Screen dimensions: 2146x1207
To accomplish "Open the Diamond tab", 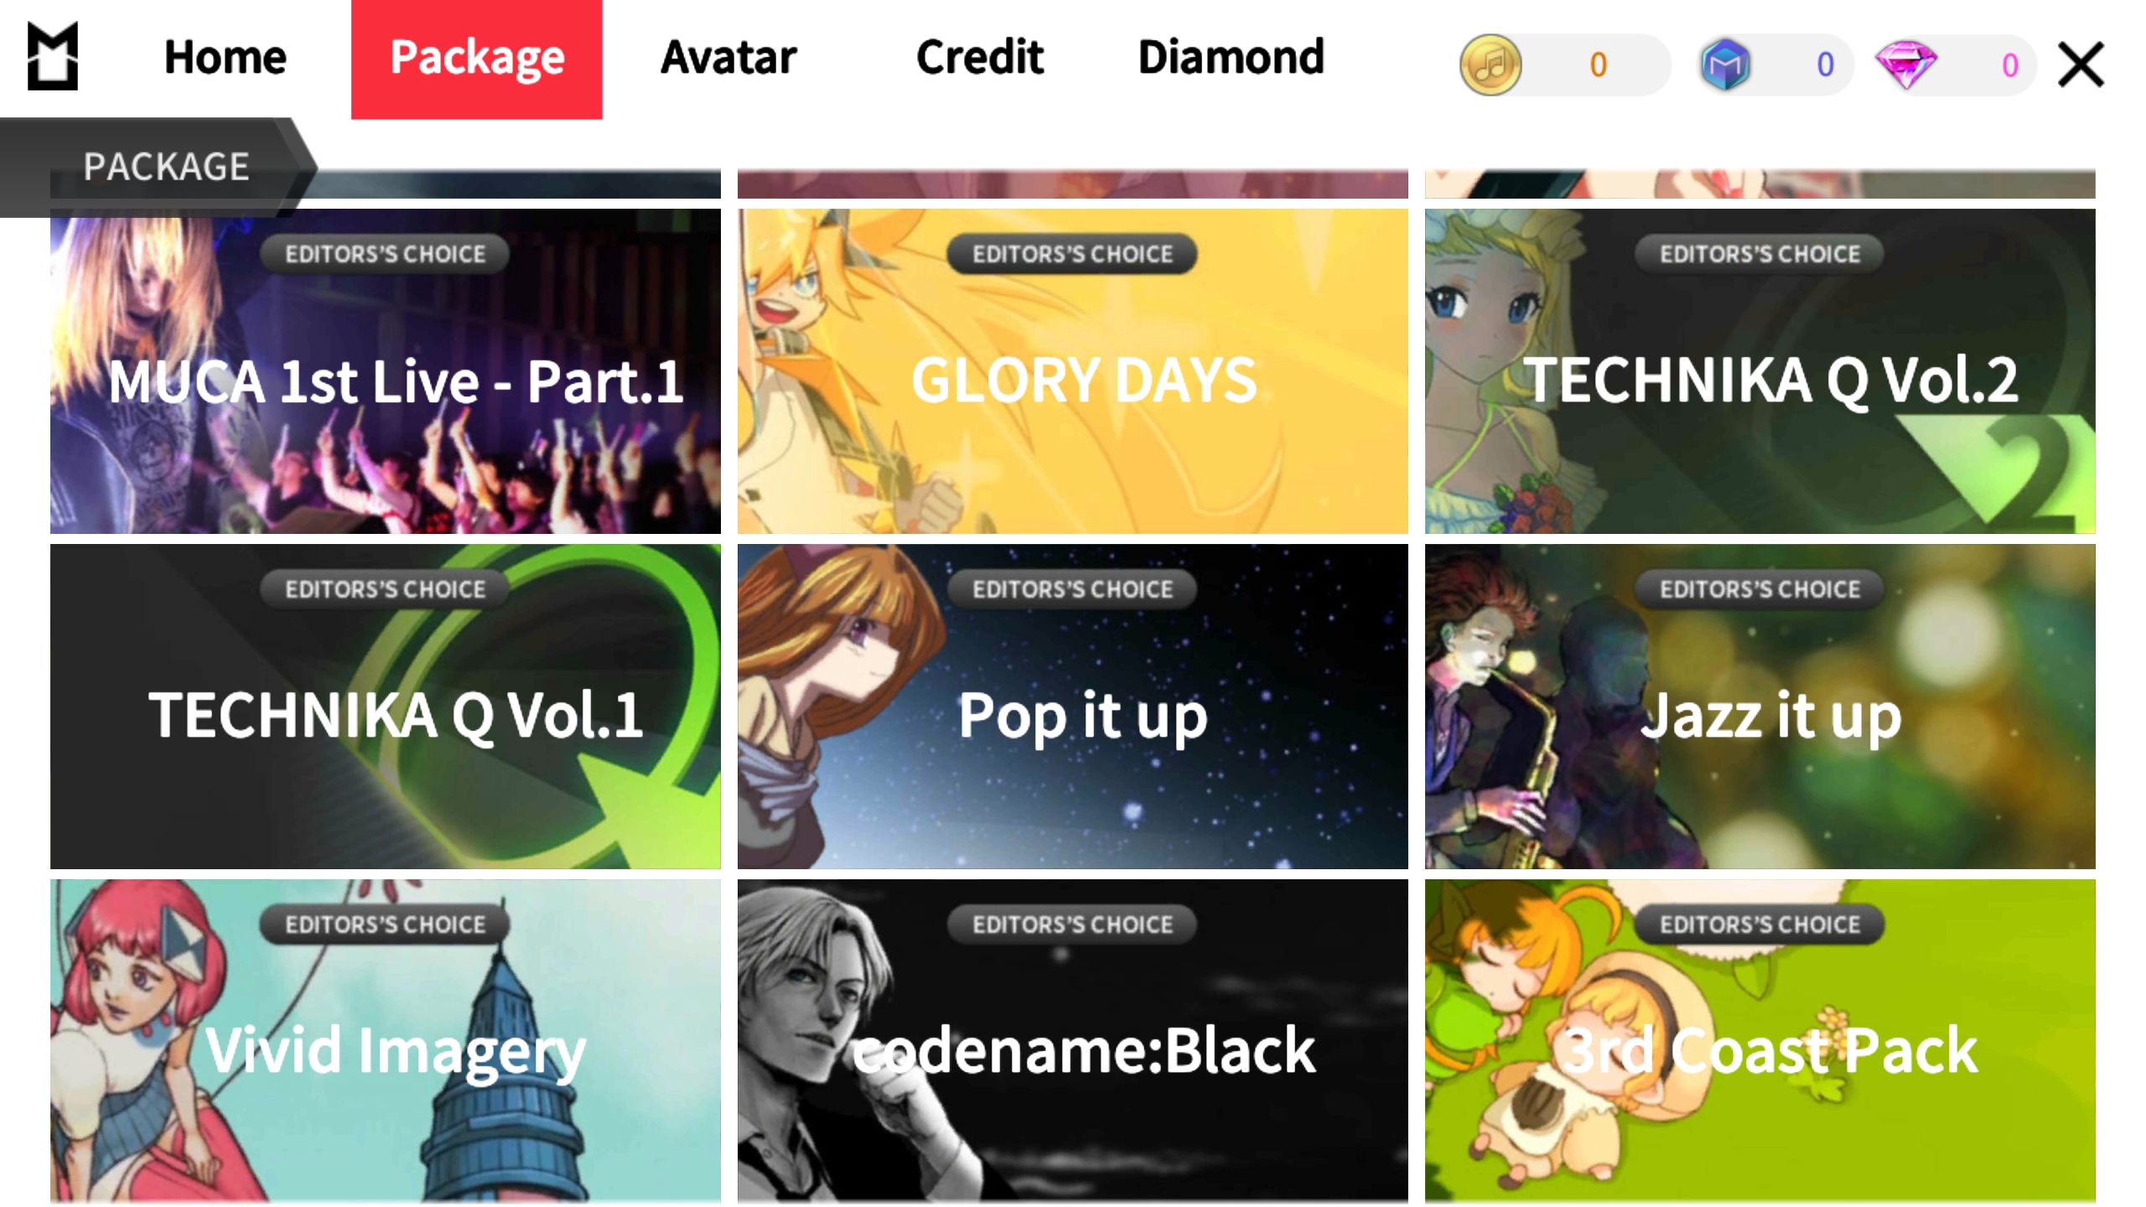I will point(1231,58).
